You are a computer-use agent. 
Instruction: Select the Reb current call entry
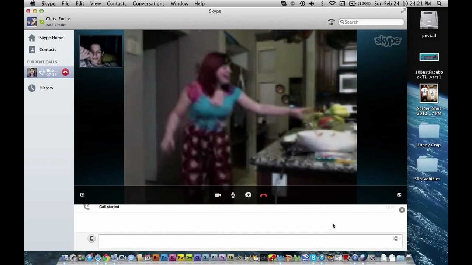pyautogui.click(x=49, y=73)
